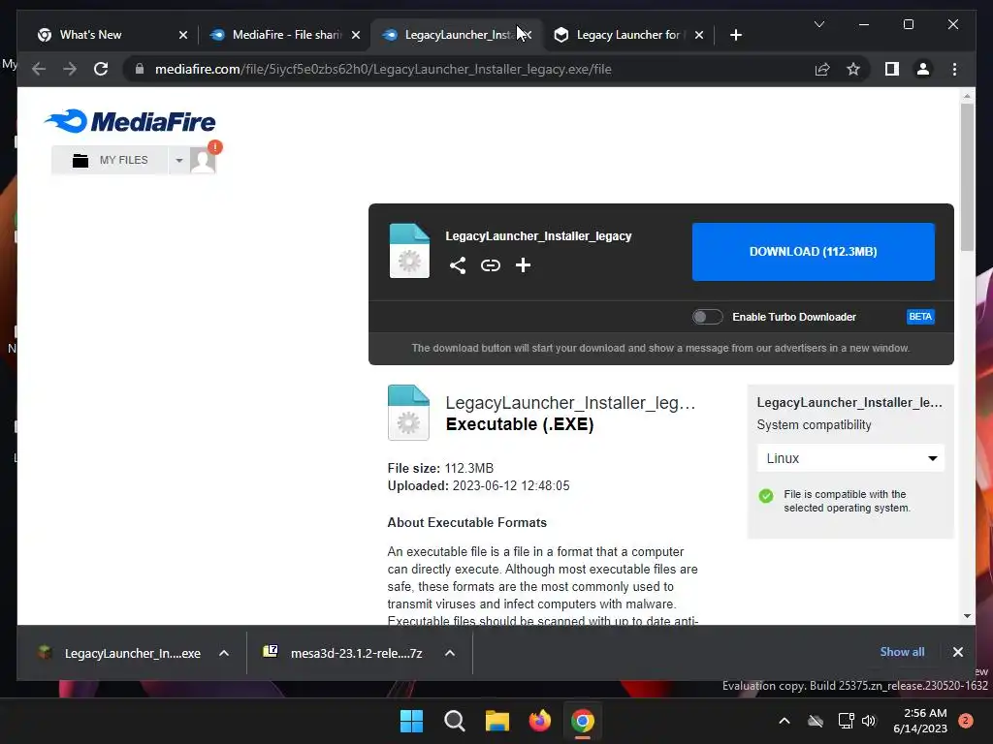Click the padlock site info icon

140,69
